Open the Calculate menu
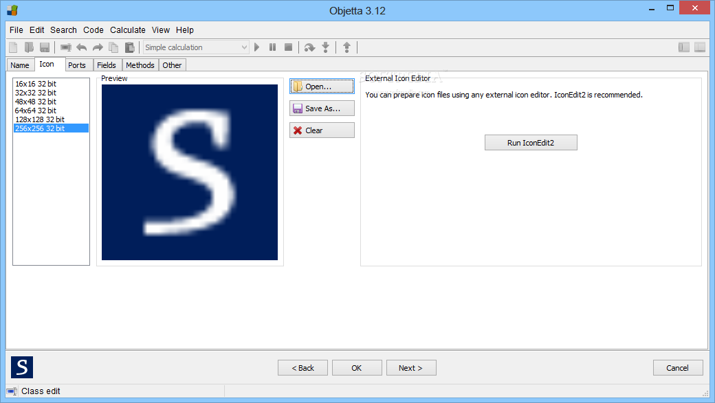The image size is (715, 403). 128,30
